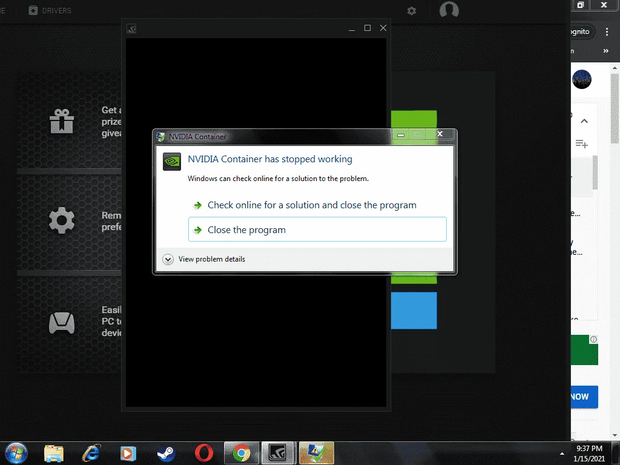
Task: Open Opera browser from taskbar
Action: click(204, 453)
